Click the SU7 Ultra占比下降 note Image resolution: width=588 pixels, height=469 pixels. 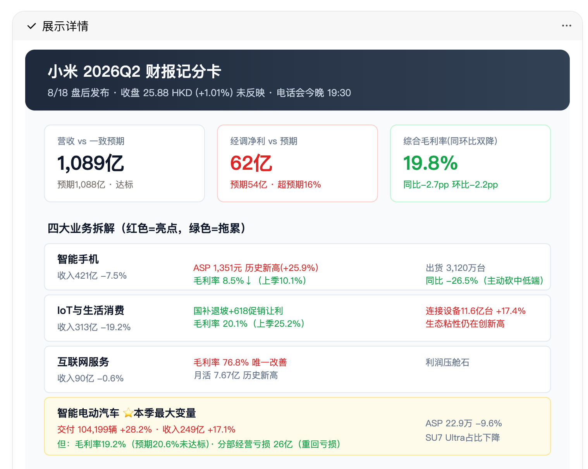462,438
